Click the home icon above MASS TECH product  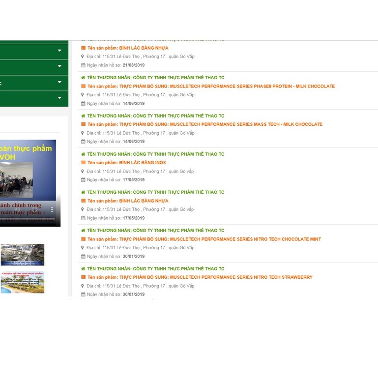(83, 116)
